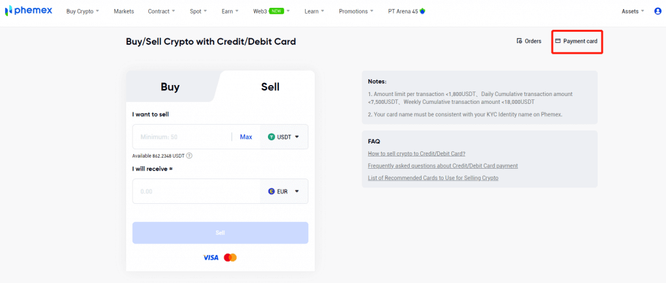Click the PT Arena shield icon
This screenshot has height=283, width=666.
point(423,11)
